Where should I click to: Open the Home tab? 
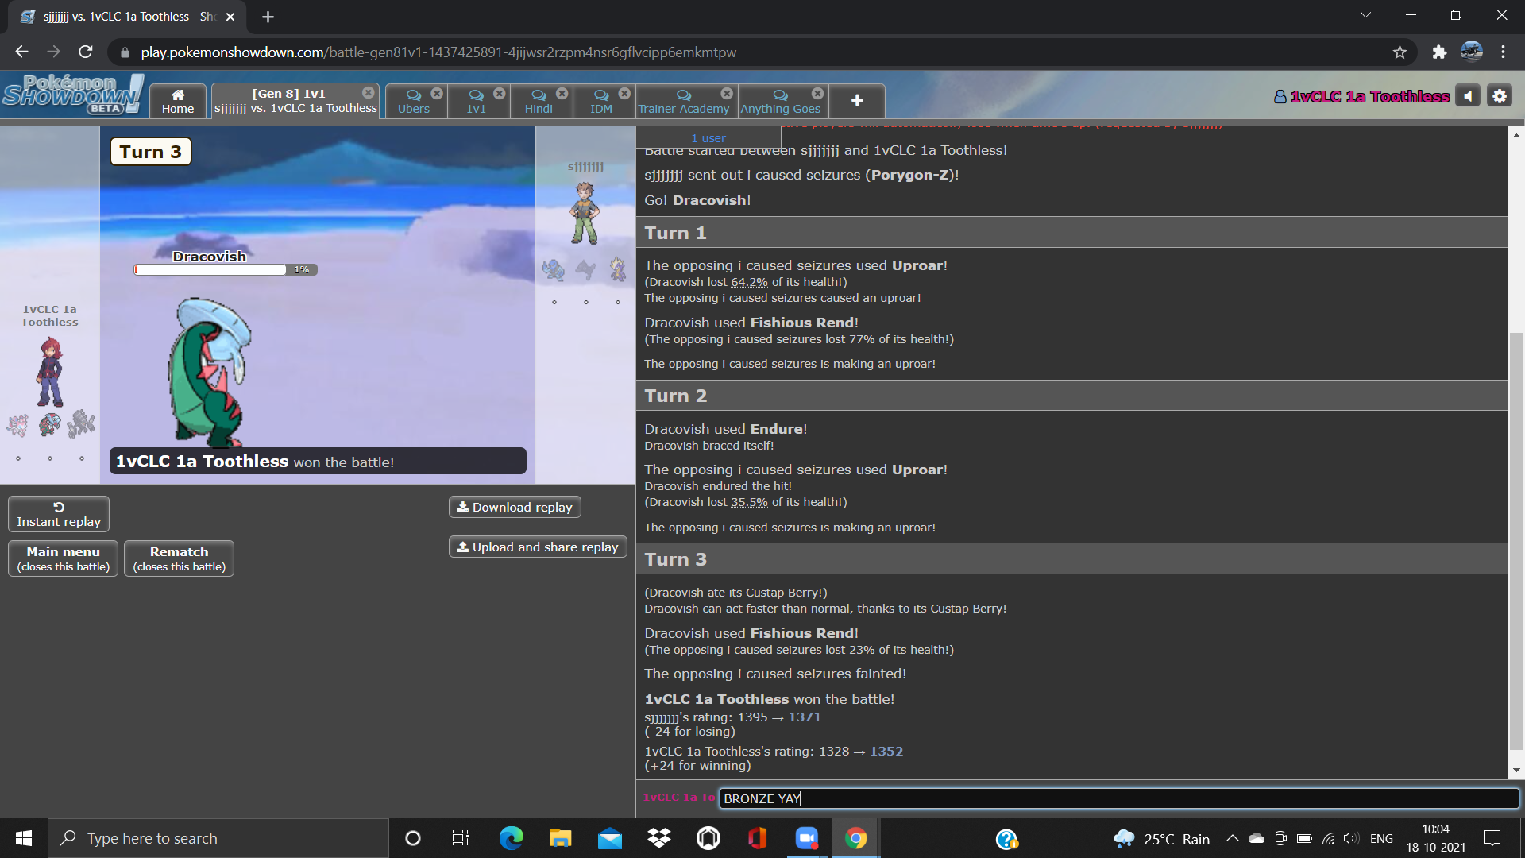click(178, 101)
